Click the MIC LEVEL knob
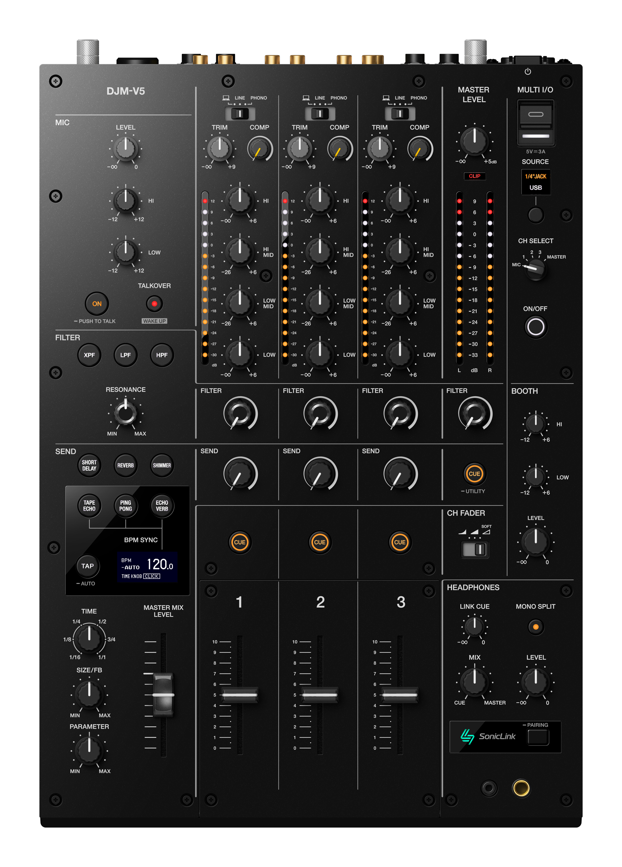622x867 pixels. point(125,148)
